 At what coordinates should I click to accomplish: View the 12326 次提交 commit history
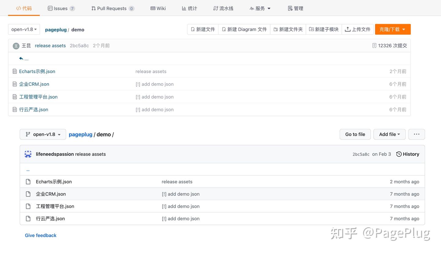pyautogui.click(x=390, y=46)
